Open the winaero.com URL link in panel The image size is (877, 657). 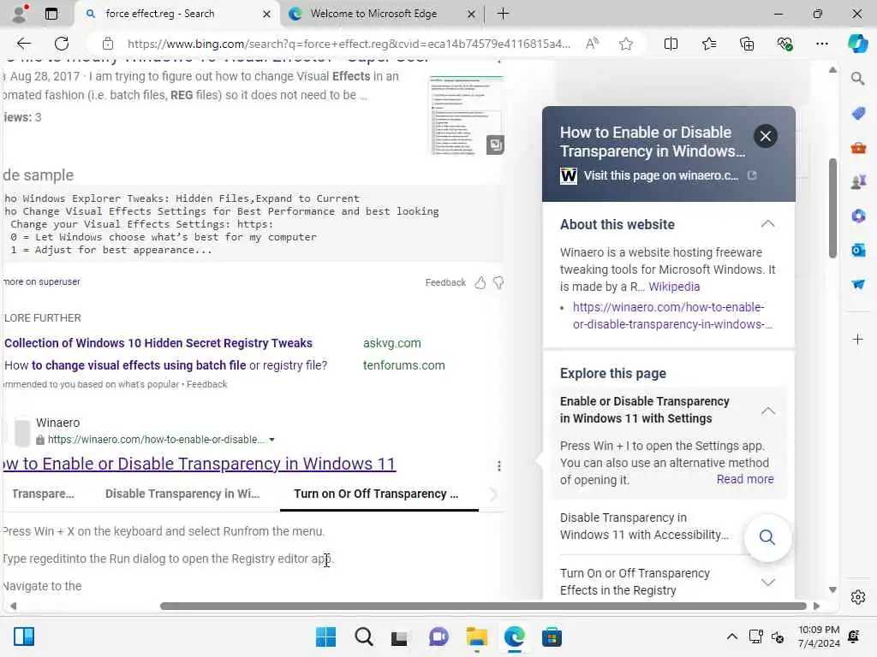[672, 316]
